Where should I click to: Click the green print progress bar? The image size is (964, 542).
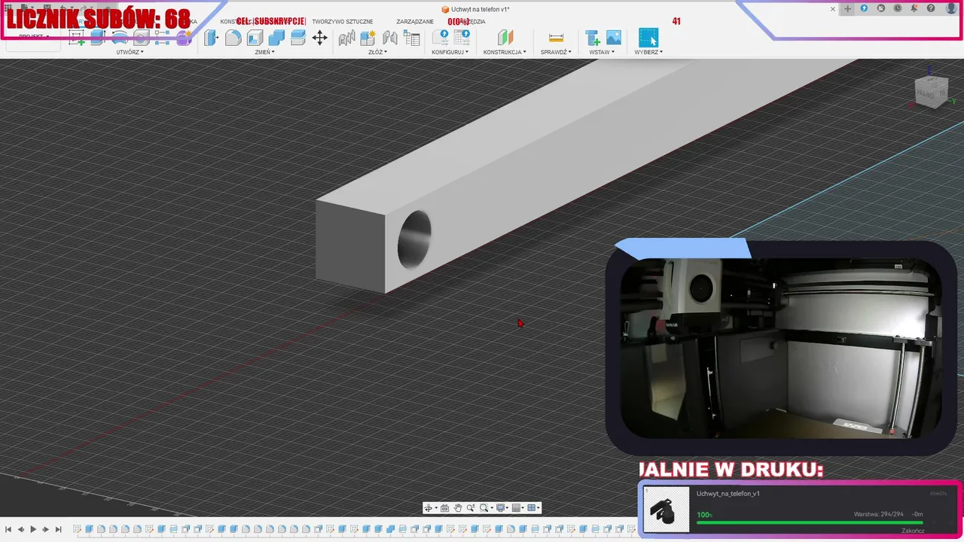coord(810,522)
